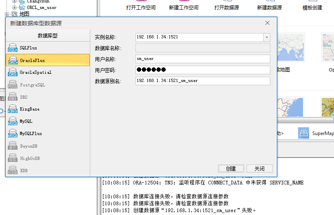Choose the OracleSpatial database icon
Image resolution: width=334 pixels, height=215 pixels.
click(x=13, y=72)
